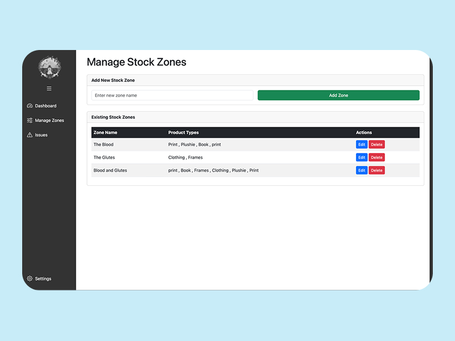Click the circular logo in the sidebar
The image size is (455, 341).
(x=49, y=68)
